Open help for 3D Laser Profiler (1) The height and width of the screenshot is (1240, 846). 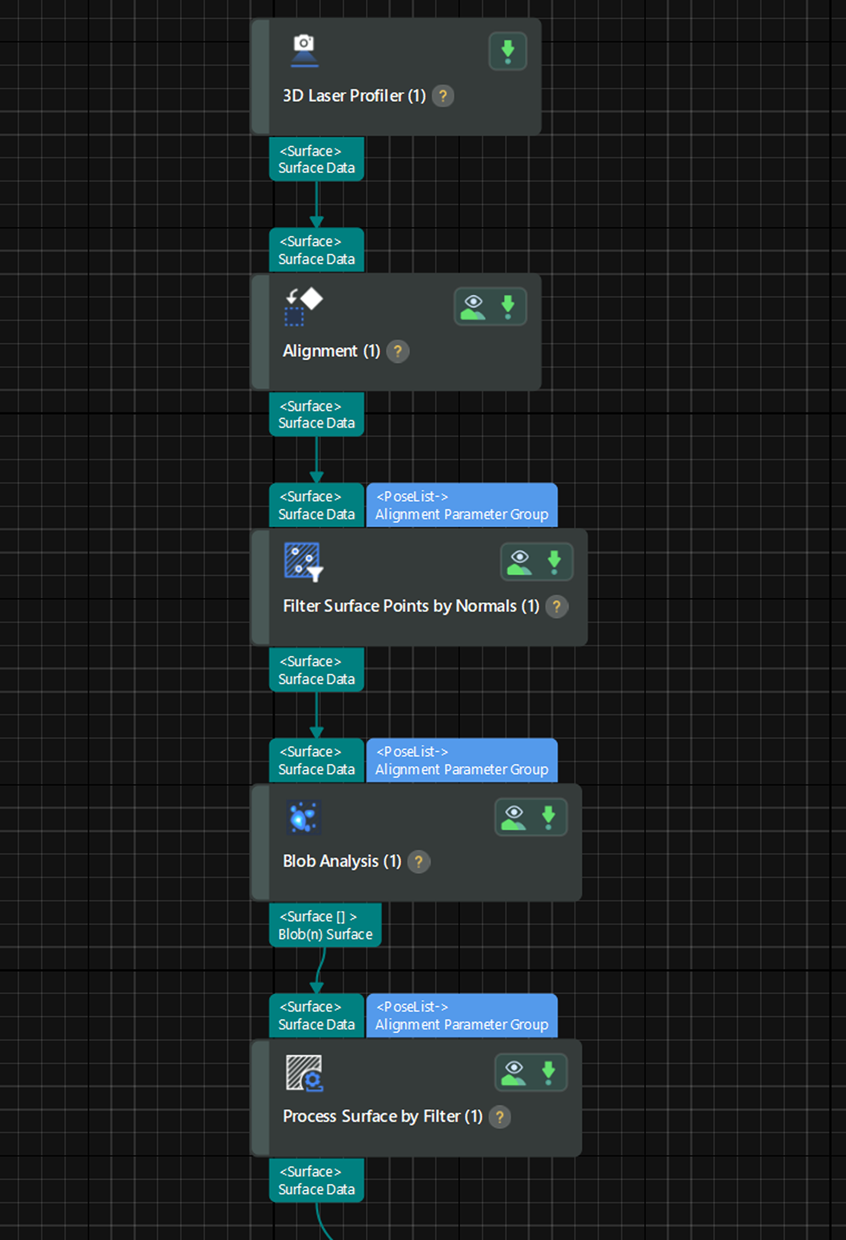click(x=443, y=96)
